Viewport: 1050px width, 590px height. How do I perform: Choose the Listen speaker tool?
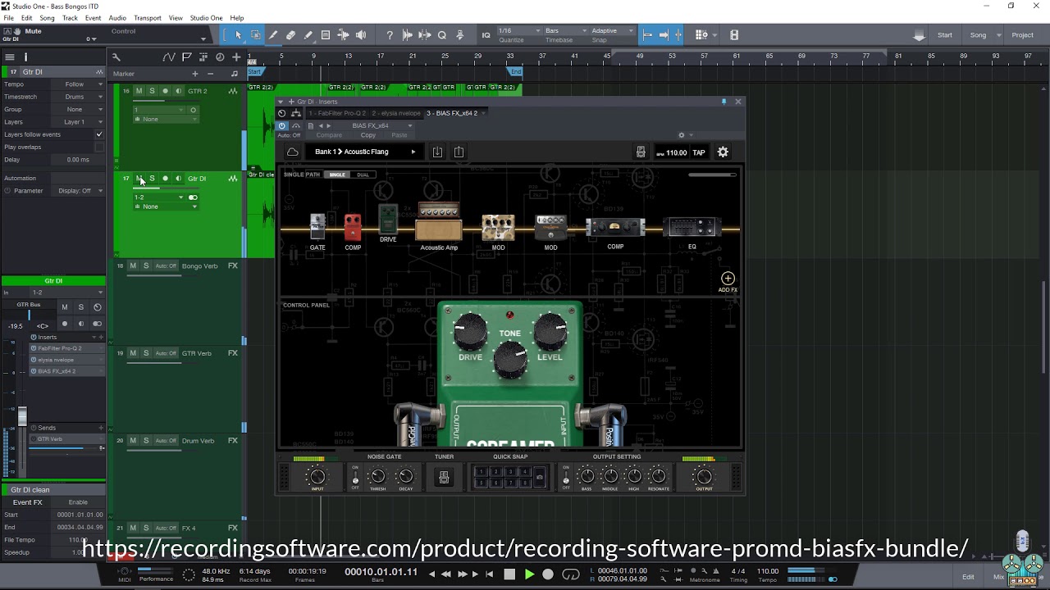pos(361,35)
